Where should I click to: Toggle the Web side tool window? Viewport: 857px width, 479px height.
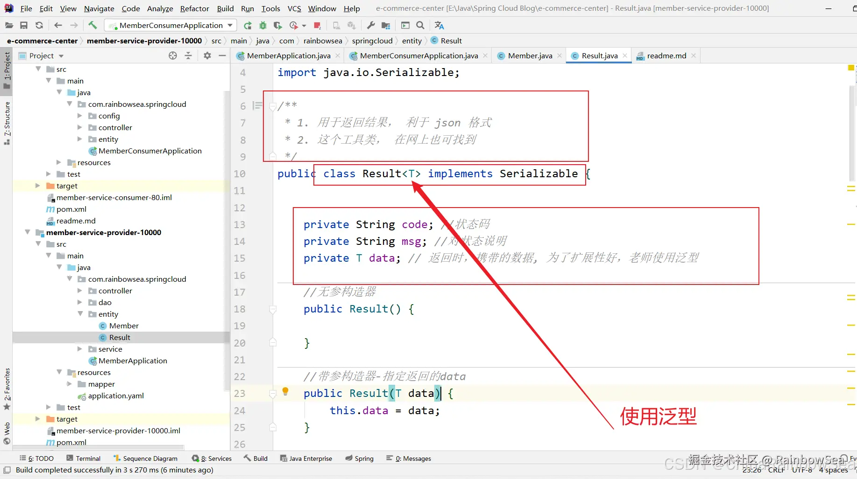[x=7, y=433]
